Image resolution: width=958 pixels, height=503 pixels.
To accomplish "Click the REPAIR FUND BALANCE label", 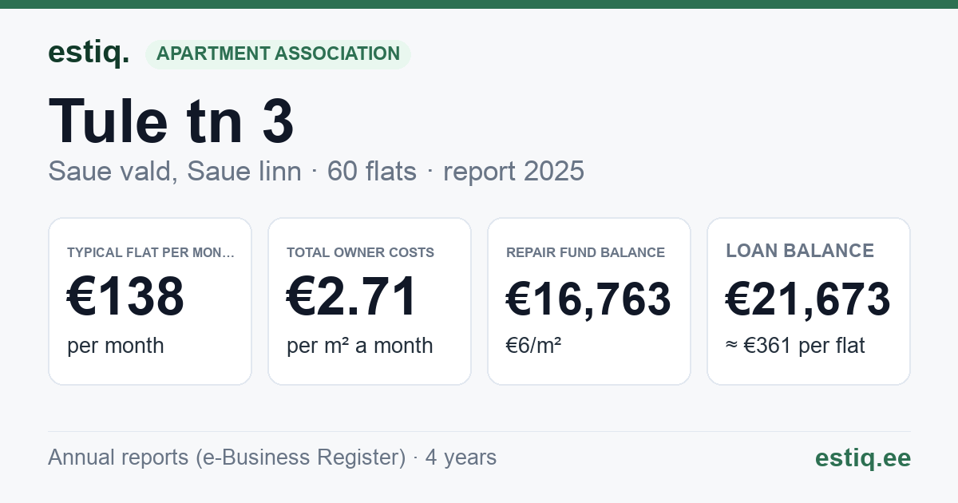I will [585, 252].
